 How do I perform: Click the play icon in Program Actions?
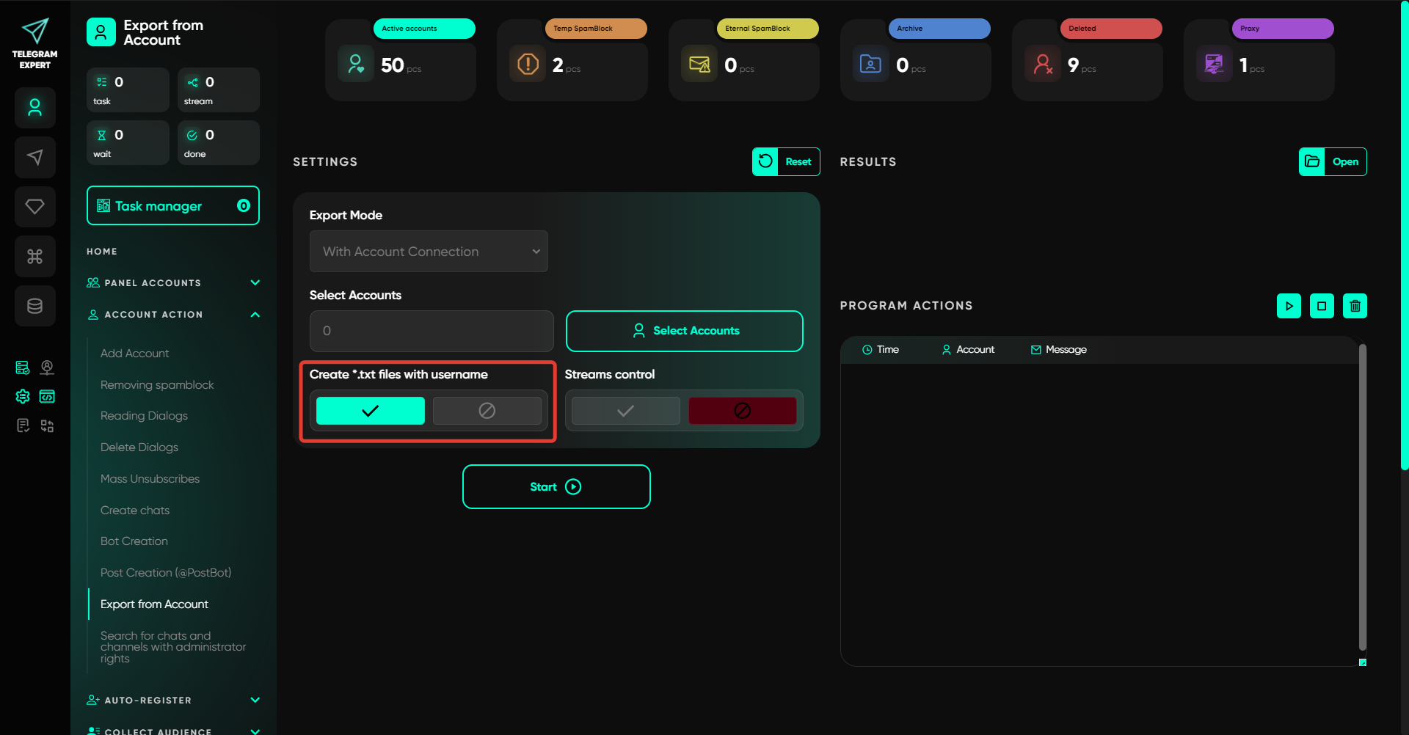click(1289, 306)
